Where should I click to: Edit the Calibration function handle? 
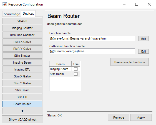pos(143,51)
